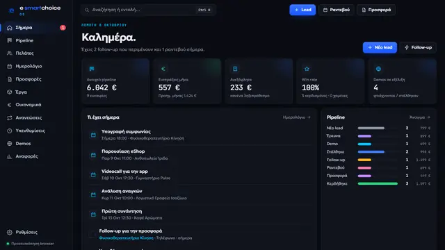The image size is (445, 250).
Task: Click the Νέο lead button
Action: tap(380, 47)
